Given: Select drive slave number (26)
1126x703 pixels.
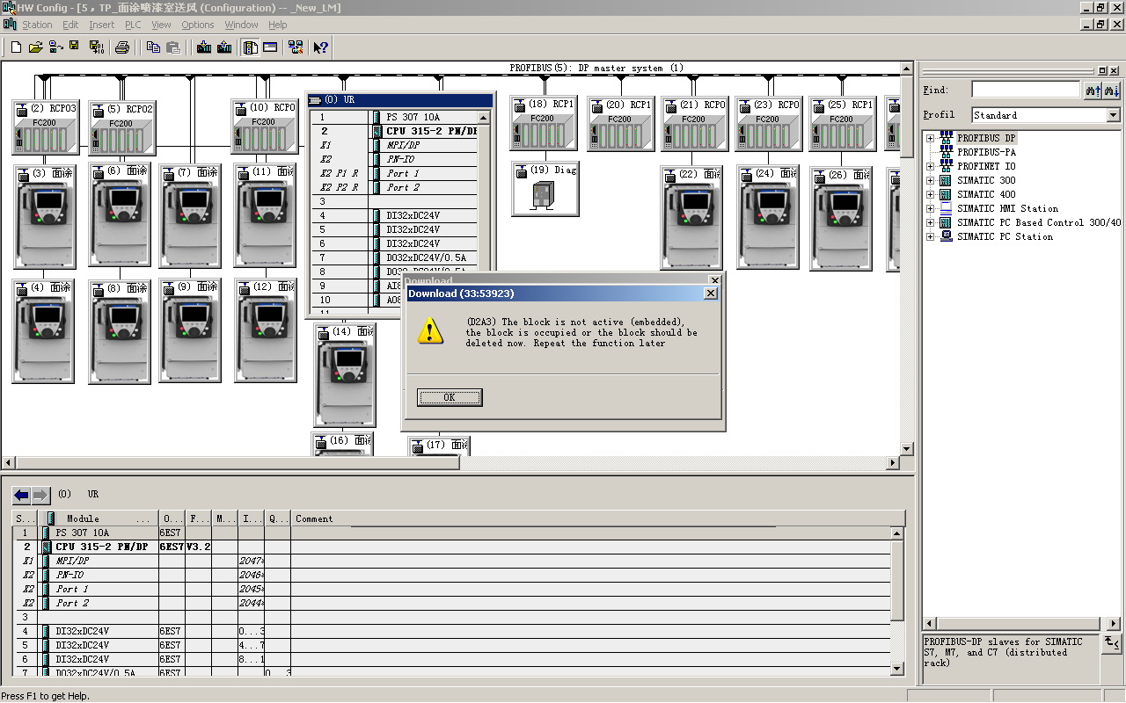Looking at the screenshot, I should tap(841, 218).
